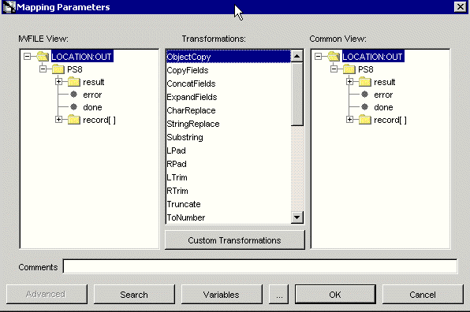Click PS8 folder icon in Common View
Viewport: 470px width, 312px height.
[x=349, y=69]
